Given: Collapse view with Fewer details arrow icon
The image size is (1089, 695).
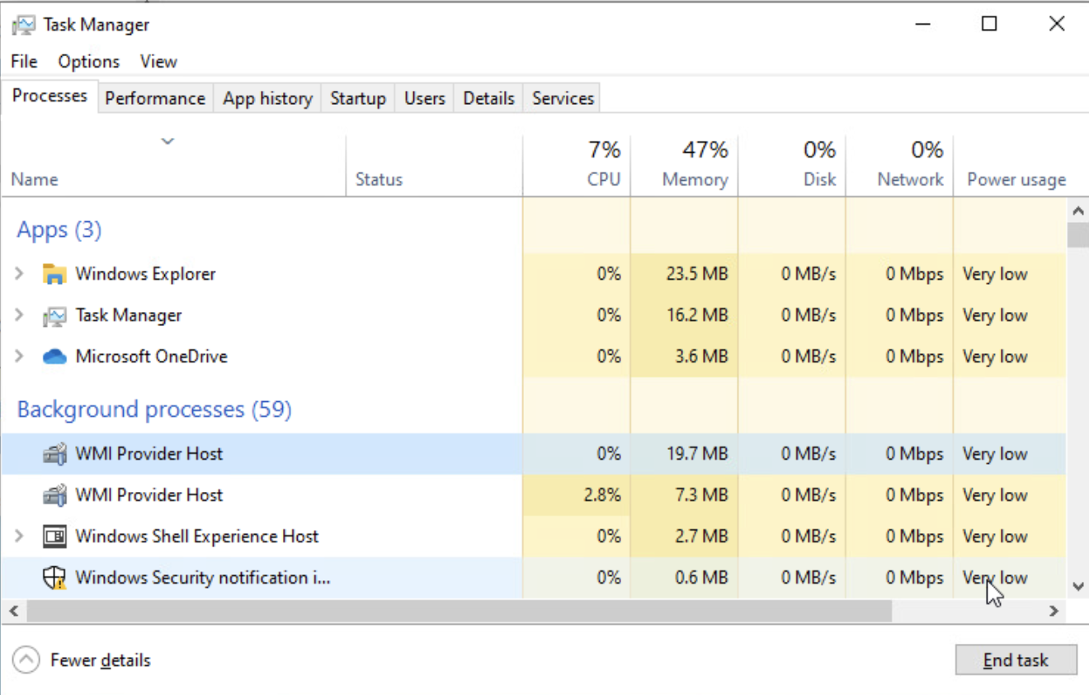Looking at the screenshot, I should pos(26,660).
